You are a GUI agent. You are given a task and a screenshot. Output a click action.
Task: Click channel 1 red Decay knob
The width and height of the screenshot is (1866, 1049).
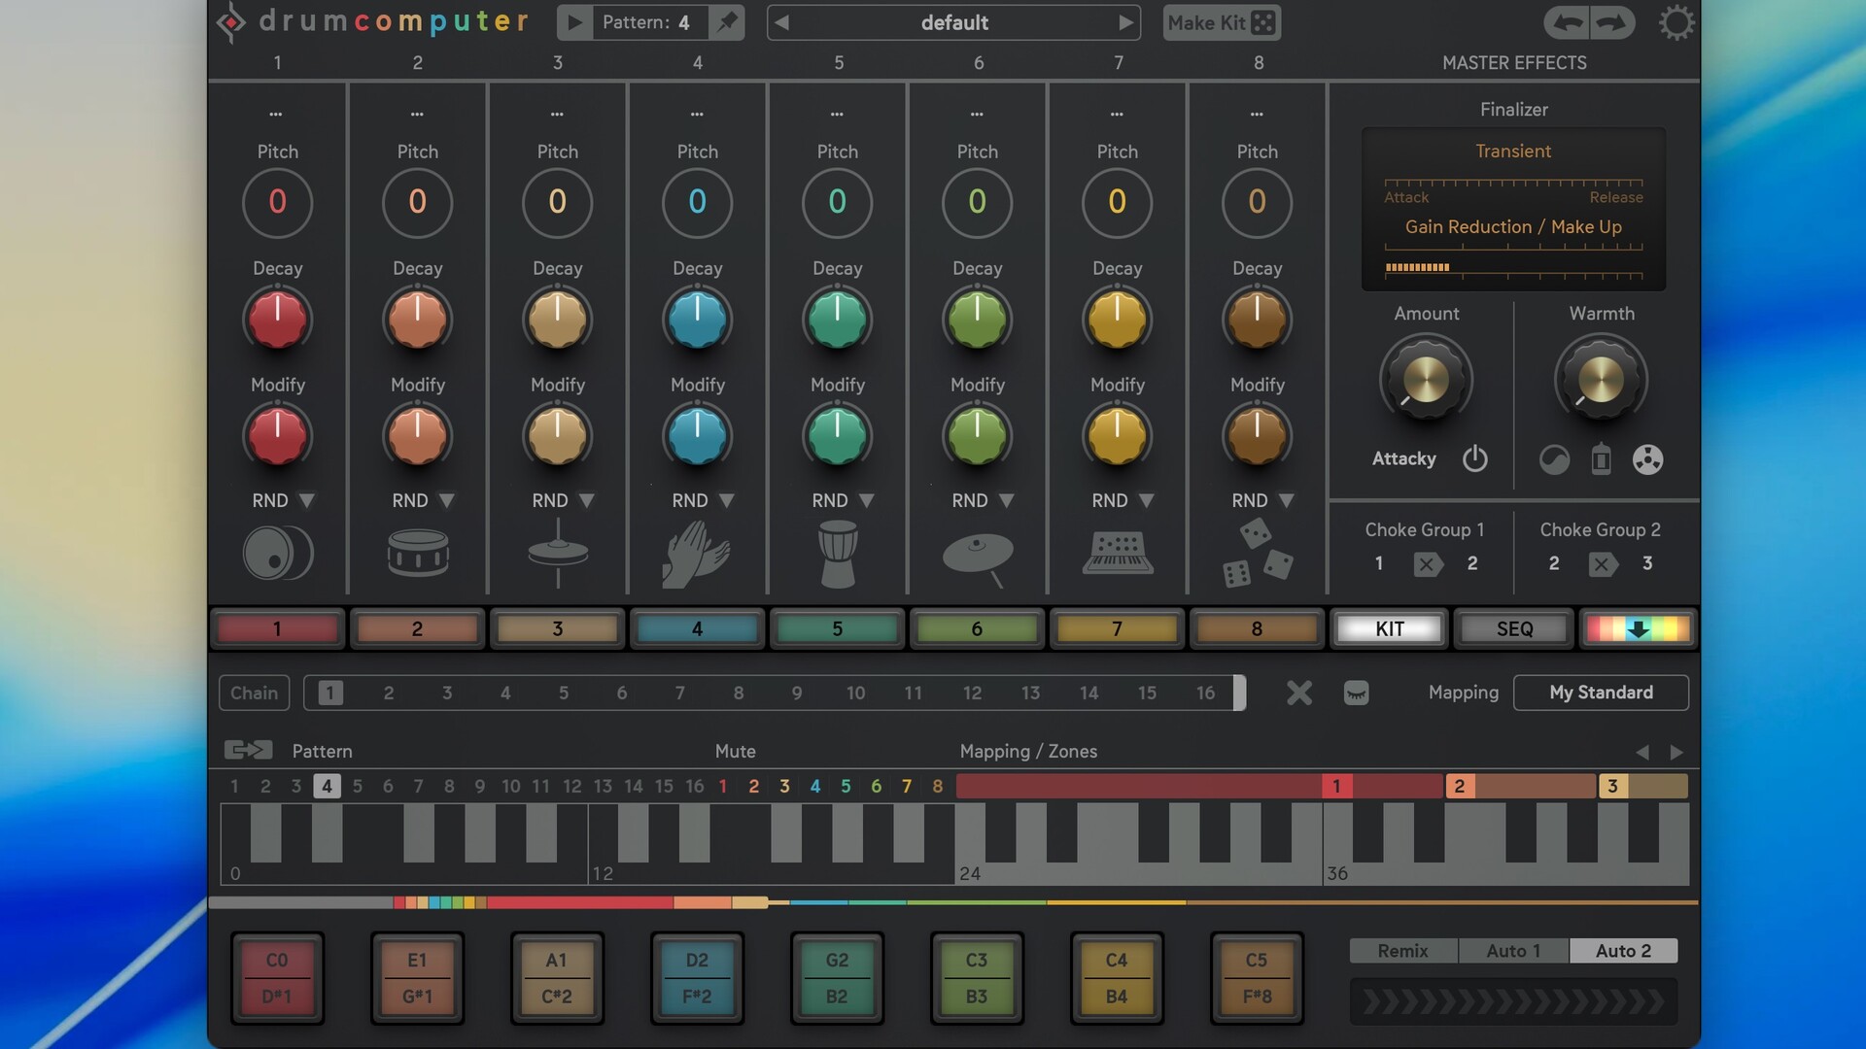[x=277, y=320]
